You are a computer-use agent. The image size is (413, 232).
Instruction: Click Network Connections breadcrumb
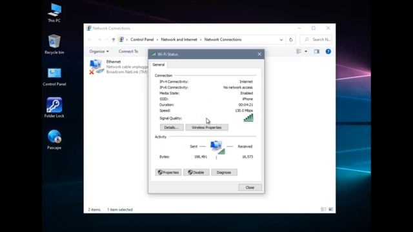[223, 40]
